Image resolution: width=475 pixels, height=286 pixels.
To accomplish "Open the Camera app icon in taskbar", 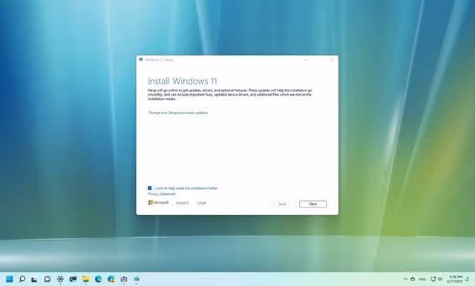I will [124, 279].
